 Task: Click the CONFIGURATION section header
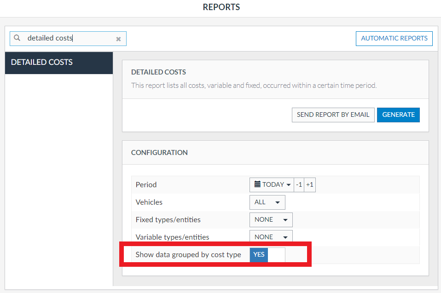(159, 153)
